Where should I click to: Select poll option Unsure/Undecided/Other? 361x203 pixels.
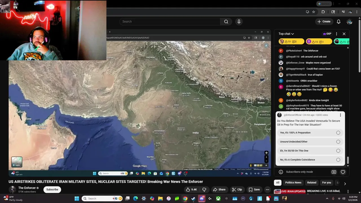click(x=310, y=142)
